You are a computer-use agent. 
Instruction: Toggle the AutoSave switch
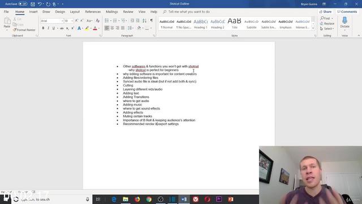pos(23,4)
